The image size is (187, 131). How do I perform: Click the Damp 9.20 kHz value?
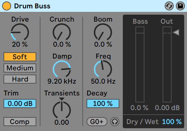(x=62, y=81)
